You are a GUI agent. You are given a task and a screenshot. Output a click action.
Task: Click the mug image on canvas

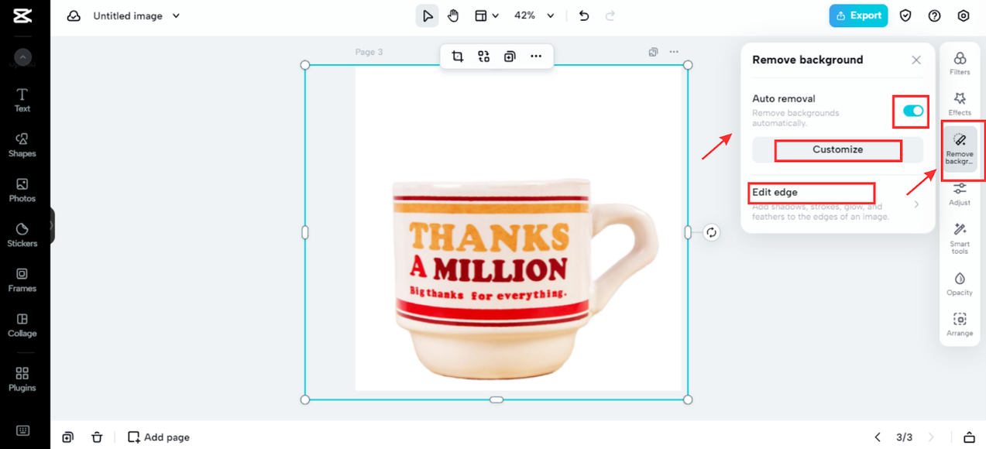coord(524,279)
